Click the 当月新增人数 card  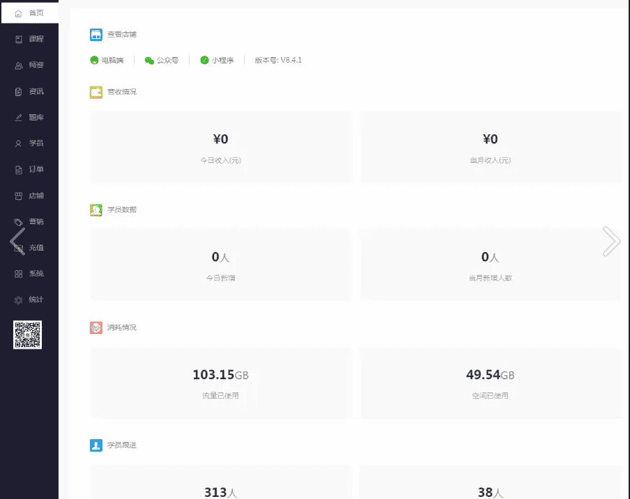(491, 264)
